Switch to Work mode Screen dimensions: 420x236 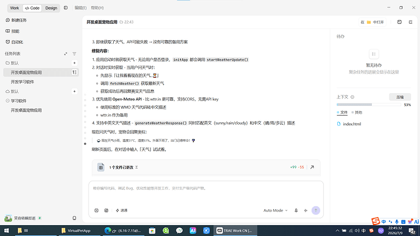coord(15,8)
